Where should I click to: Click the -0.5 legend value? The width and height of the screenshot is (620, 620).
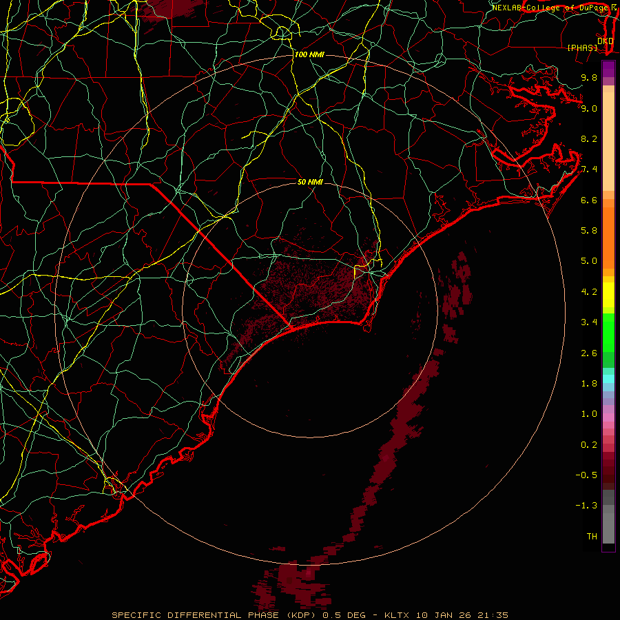pos(586,475)
